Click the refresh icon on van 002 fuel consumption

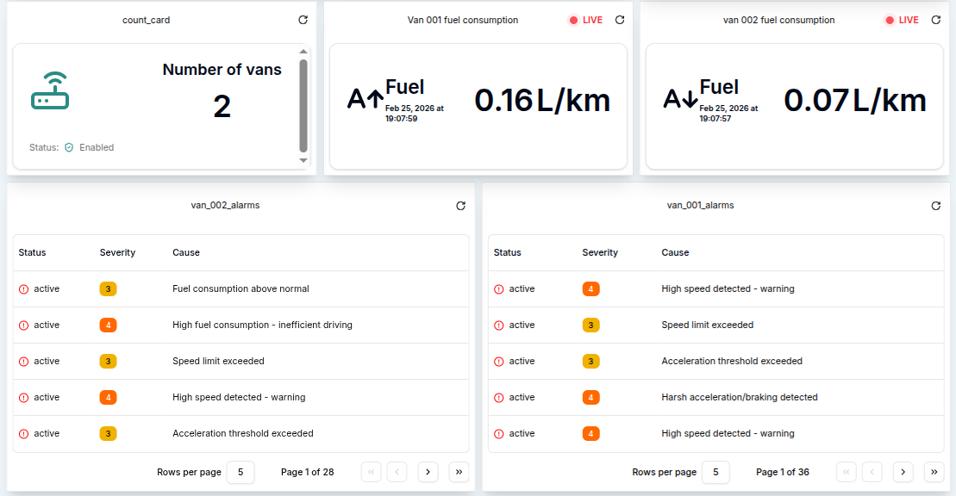[x=937, y=20]
